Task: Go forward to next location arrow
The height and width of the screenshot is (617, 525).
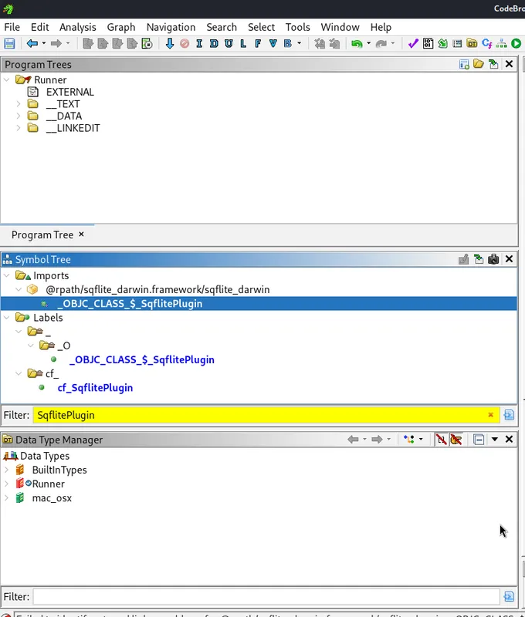Action: (x=56, y=43)
